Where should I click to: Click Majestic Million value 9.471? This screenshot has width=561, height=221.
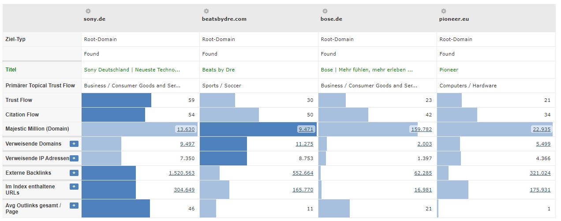click(305, 129)
